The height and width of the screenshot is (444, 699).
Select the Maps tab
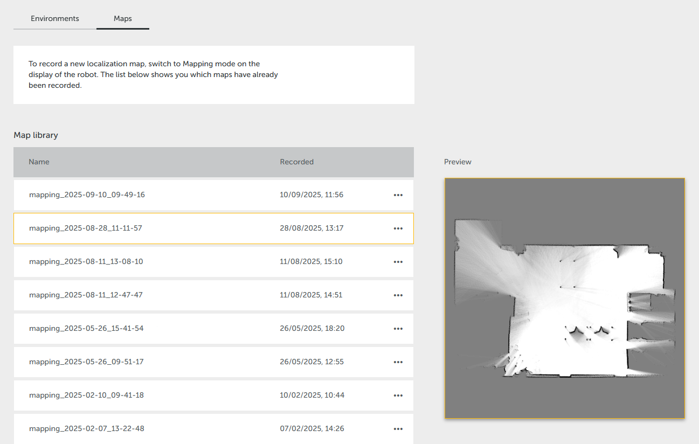(x=123, y=18)
